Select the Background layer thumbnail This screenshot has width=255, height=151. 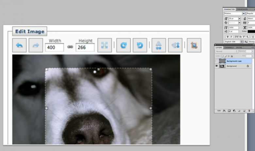[x=222, y=66]
